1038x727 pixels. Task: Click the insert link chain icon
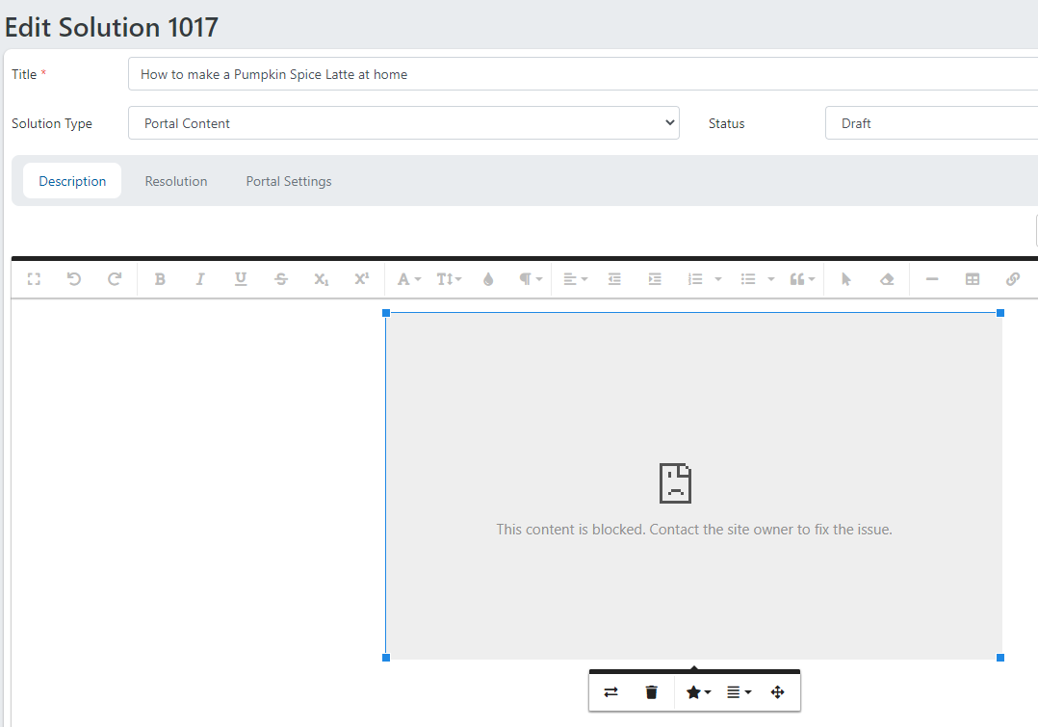[x=1012, y=279]
